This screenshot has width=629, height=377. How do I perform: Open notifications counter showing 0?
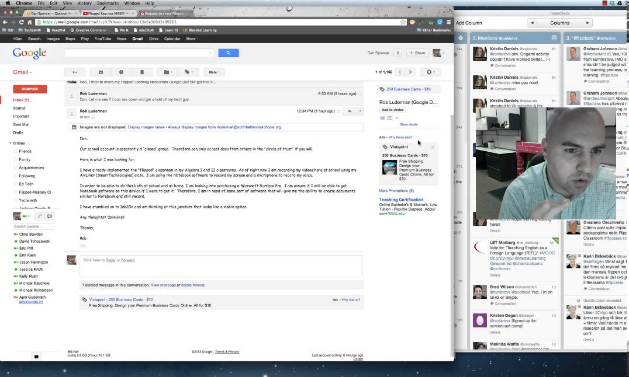pyautogui.click(x=398, y=53)
